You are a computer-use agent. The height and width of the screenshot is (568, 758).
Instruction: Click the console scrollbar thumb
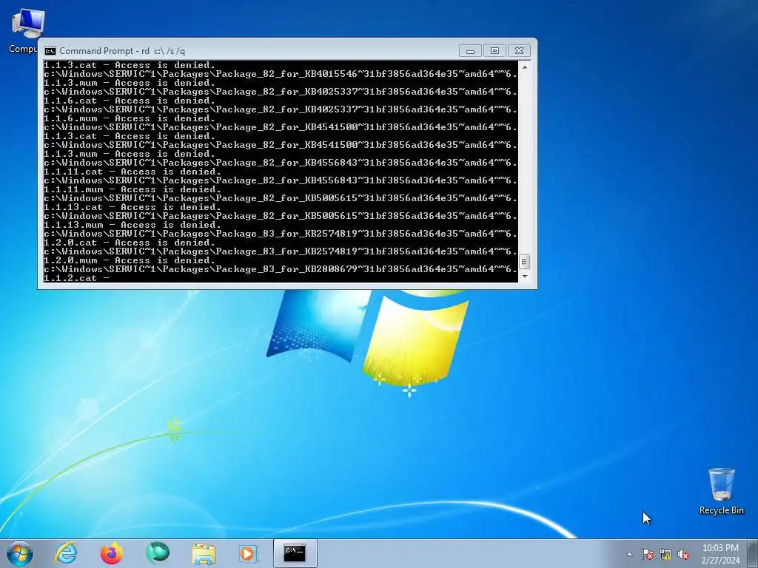tap(525, 262)
